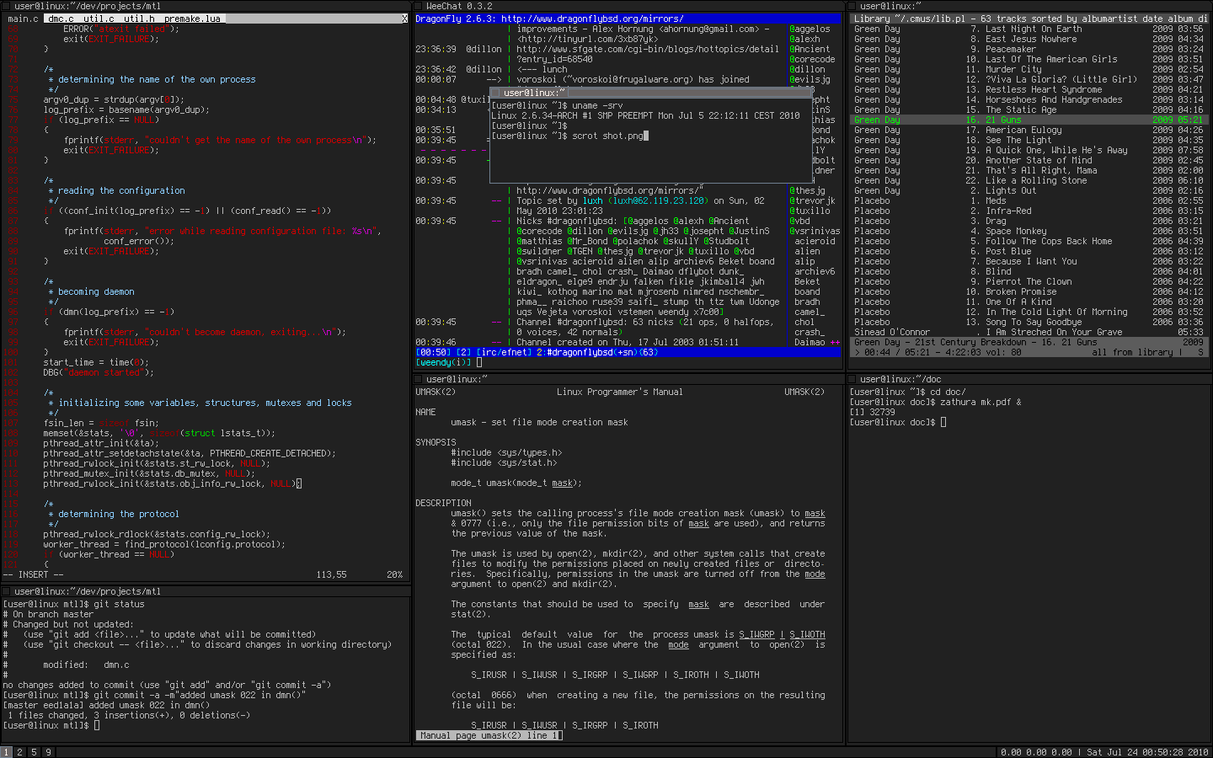Open the premake.lua tab

pyautogui.click(x=192, y=19)
